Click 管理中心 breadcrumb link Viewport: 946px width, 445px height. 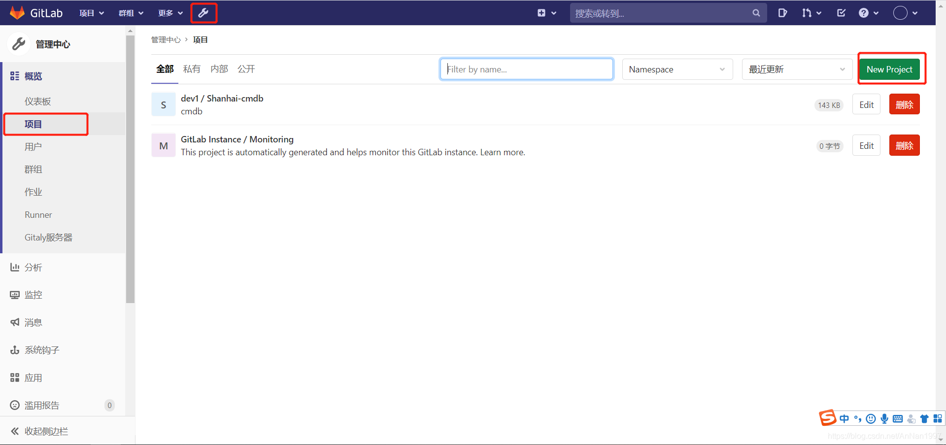coord(166,39)
